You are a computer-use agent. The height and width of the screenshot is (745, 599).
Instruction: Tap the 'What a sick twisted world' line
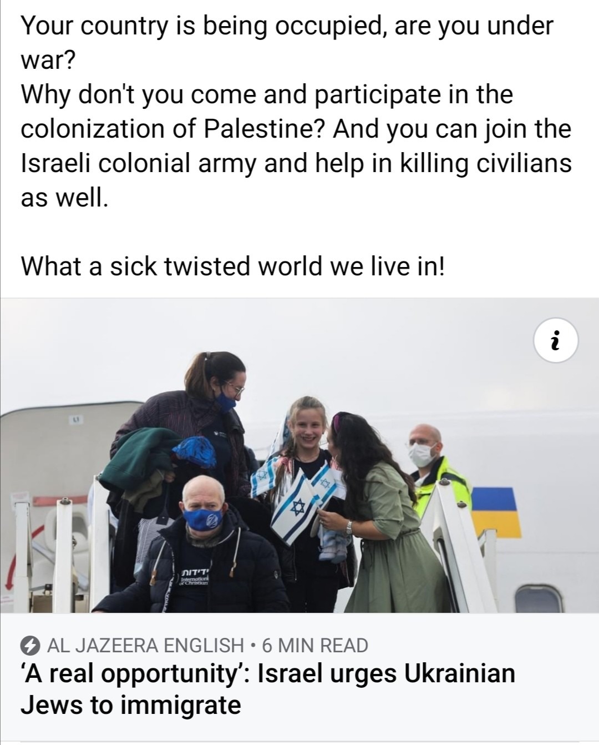pyautogui.click(x=232, y=266)
